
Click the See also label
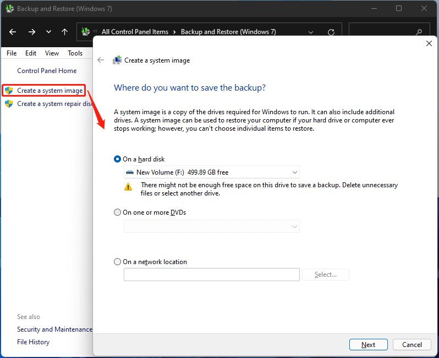coord(29,317)
